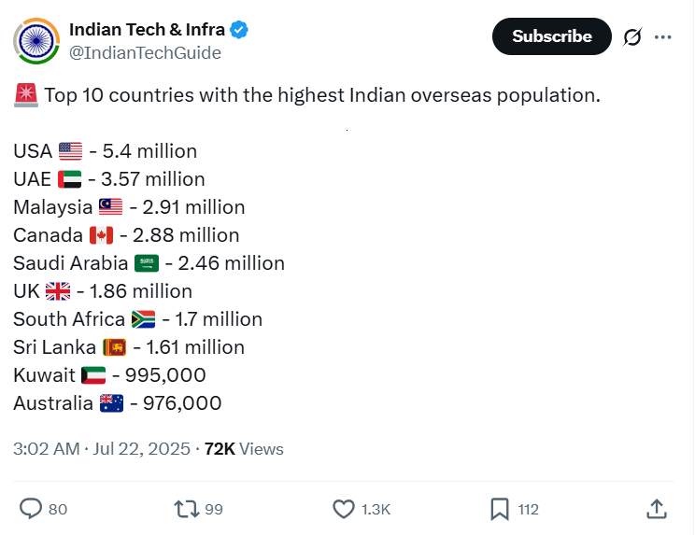
Task: Click the Subscribe button
Action: click(552, 36)
